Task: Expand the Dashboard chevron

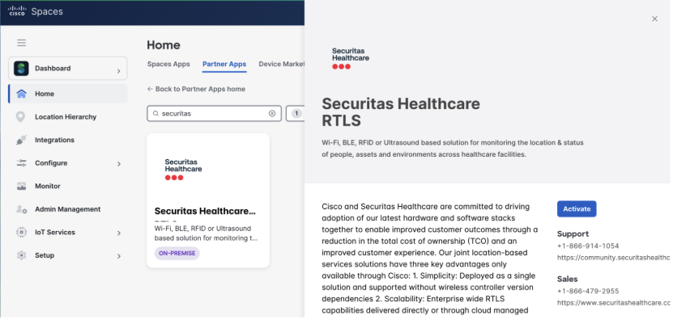Action: pos(118,72)
